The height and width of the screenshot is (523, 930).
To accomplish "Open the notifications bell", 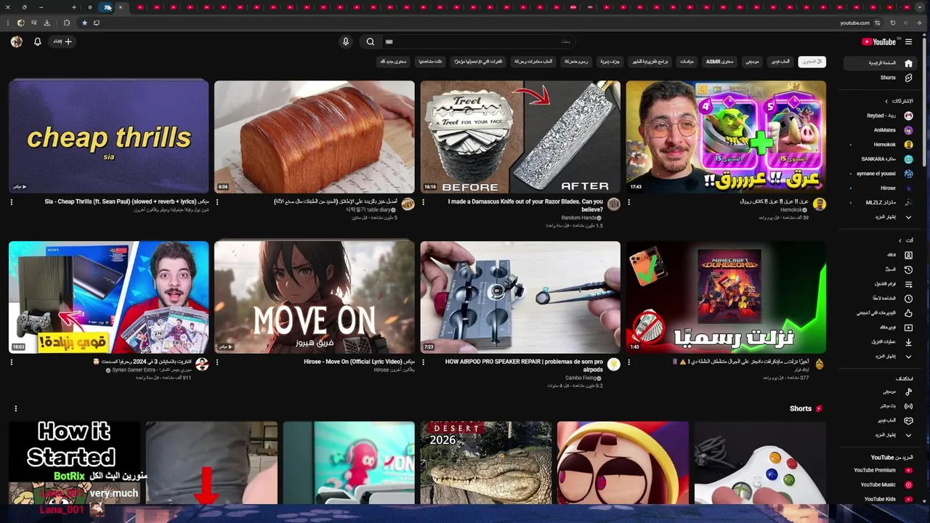I will tap(38, 41).
